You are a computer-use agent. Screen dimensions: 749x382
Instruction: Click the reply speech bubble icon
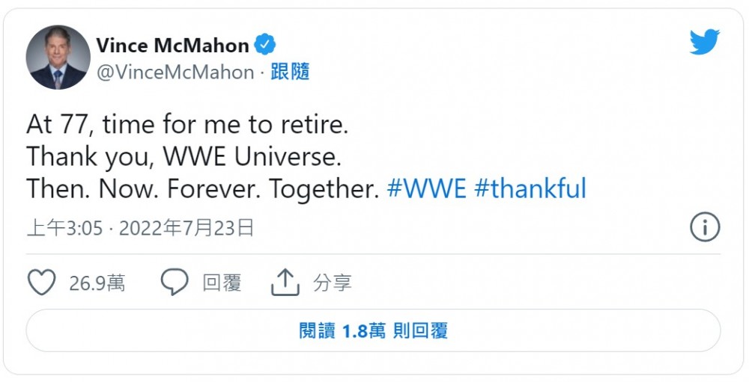tap(175, 282)
